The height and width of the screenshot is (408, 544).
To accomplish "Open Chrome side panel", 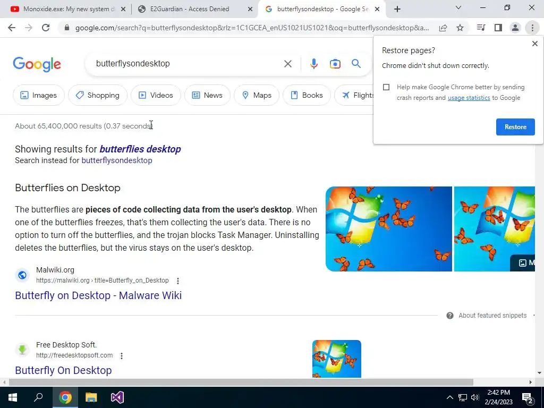I will (498, 28).
